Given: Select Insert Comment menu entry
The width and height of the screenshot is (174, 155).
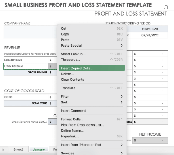Looking at the screenshot, I should click(92, 111).
